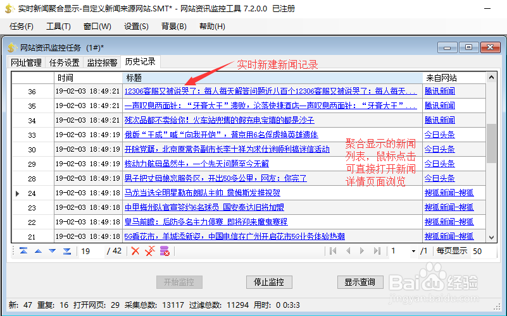Select the 历史记录 tab

141,62
